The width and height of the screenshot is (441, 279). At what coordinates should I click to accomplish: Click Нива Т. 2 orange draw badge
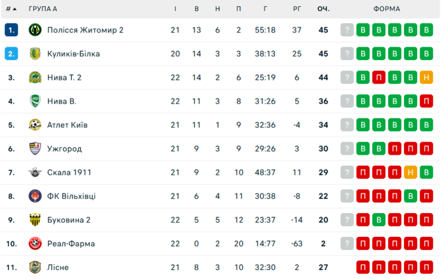tap(426, 77)
